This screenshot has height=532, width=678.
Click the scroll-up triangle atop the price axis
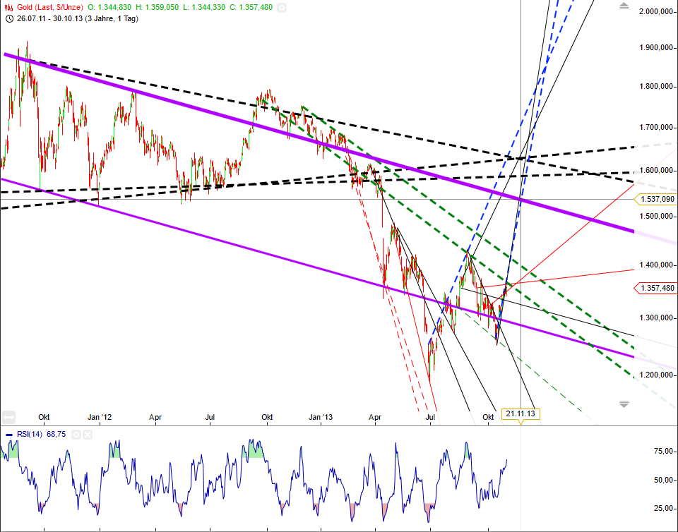(624, 5)
